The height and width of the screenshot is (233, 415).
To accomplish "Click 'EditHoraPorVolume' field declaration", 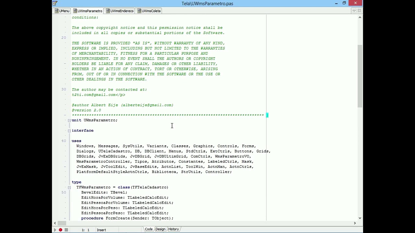I will [x=125, y=198].
